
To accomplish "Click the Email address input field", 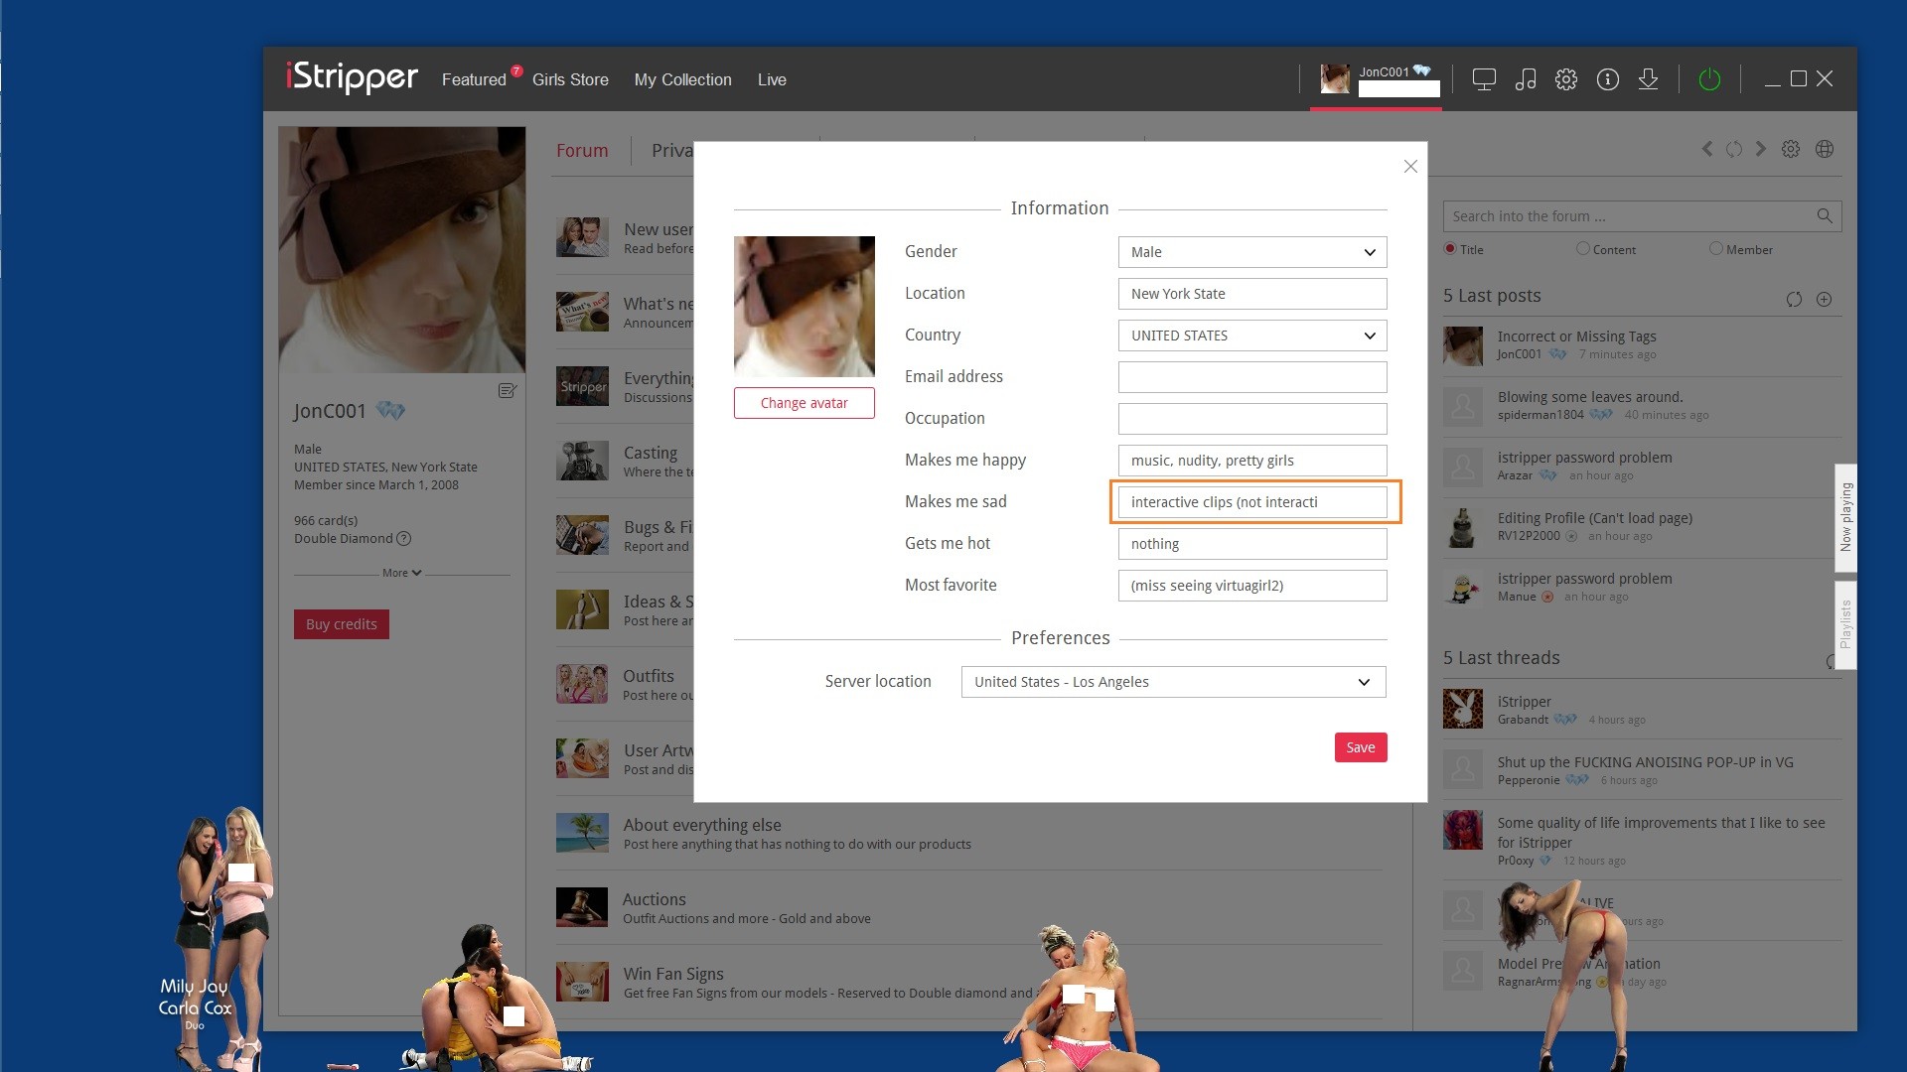I will [1251, 377].
